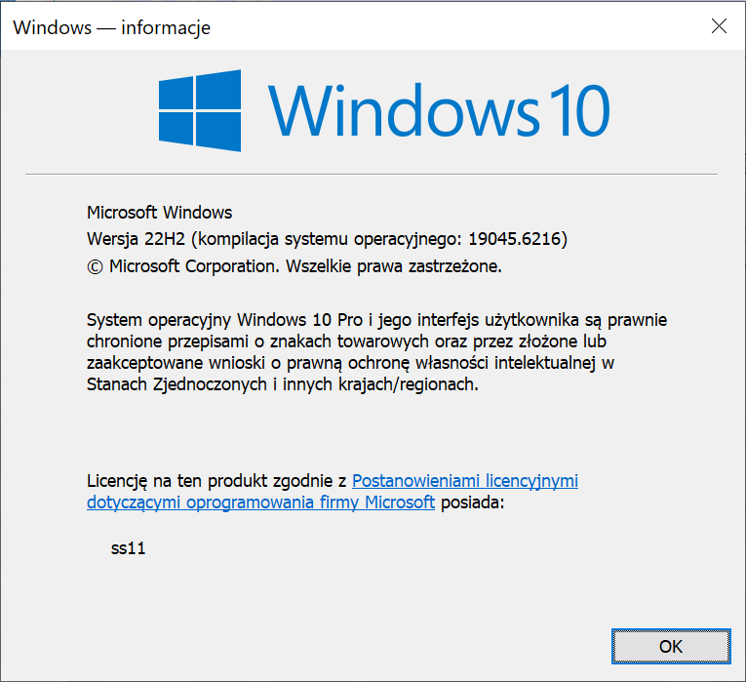This screenshot has width=746, height=682.
Task: Click the "Windows — informacje" title bar text
Action: tap(112, 27)
